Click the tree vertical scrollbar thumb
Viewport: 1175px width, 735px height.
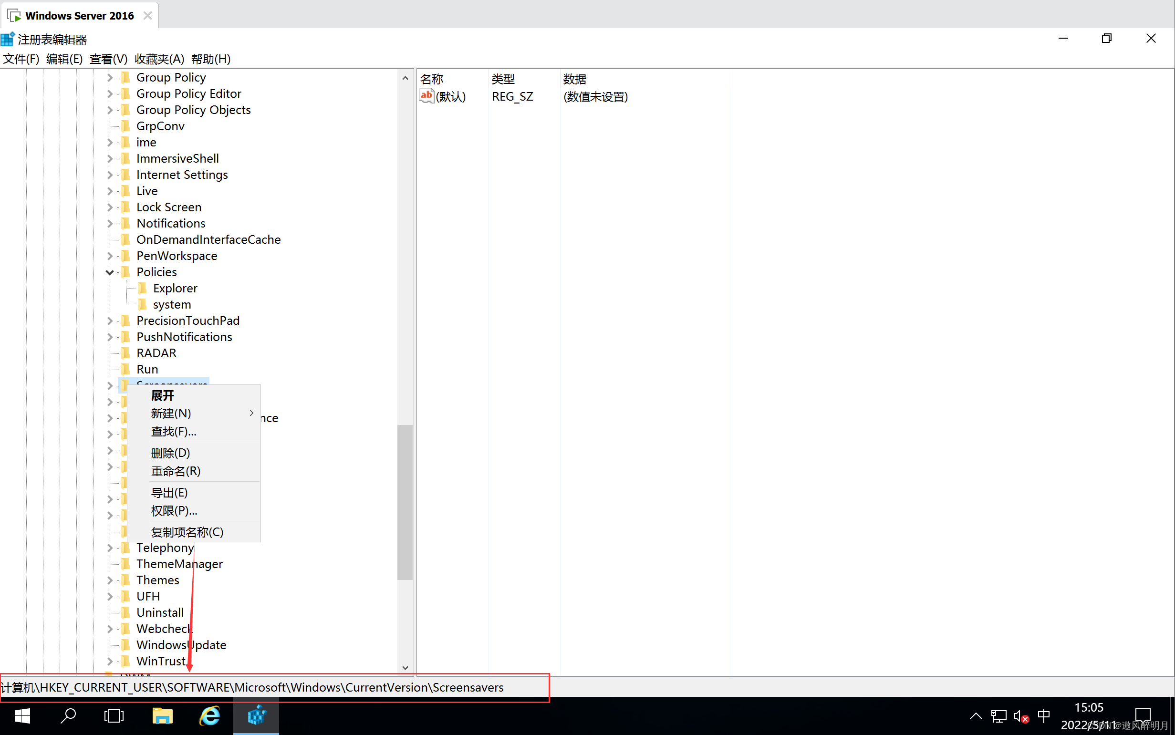405,503
